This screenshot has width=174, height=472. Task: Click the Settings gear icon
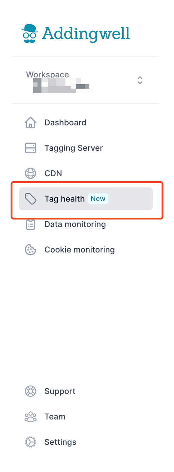click(31, 442)
